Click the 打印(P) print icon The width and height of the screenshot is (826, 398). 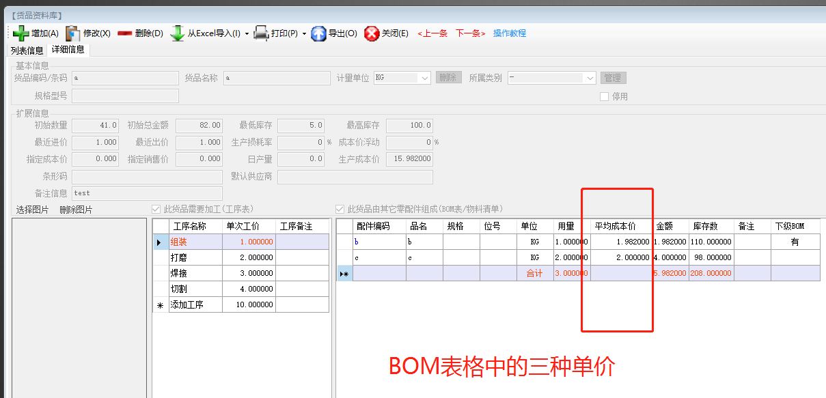point(262,33)
